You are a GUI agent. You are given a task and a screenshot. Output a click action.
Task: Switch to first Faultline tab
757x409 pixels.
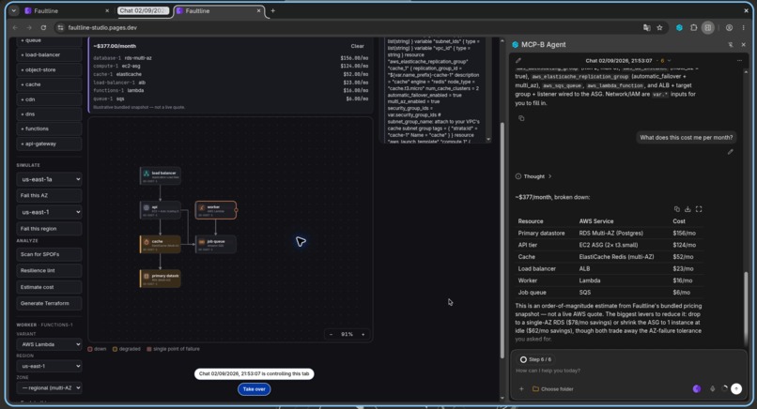68,10
